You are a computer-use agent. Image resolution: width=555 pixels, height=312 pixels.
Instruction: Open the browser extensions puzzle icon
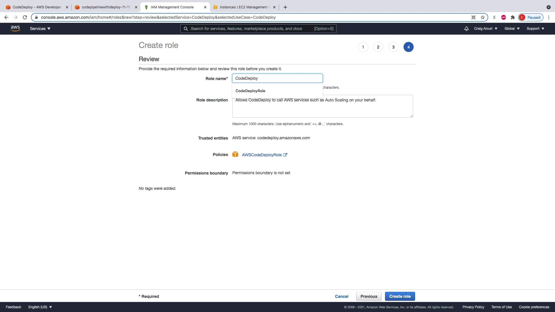[513, 17]
